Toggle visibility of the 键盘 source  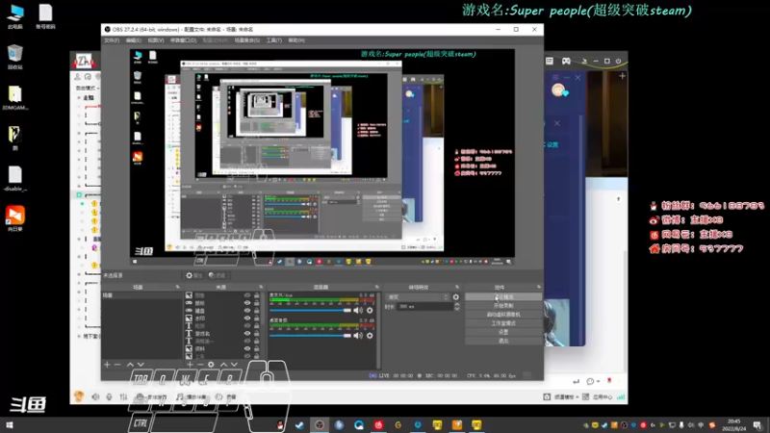[x=247, y=310]
